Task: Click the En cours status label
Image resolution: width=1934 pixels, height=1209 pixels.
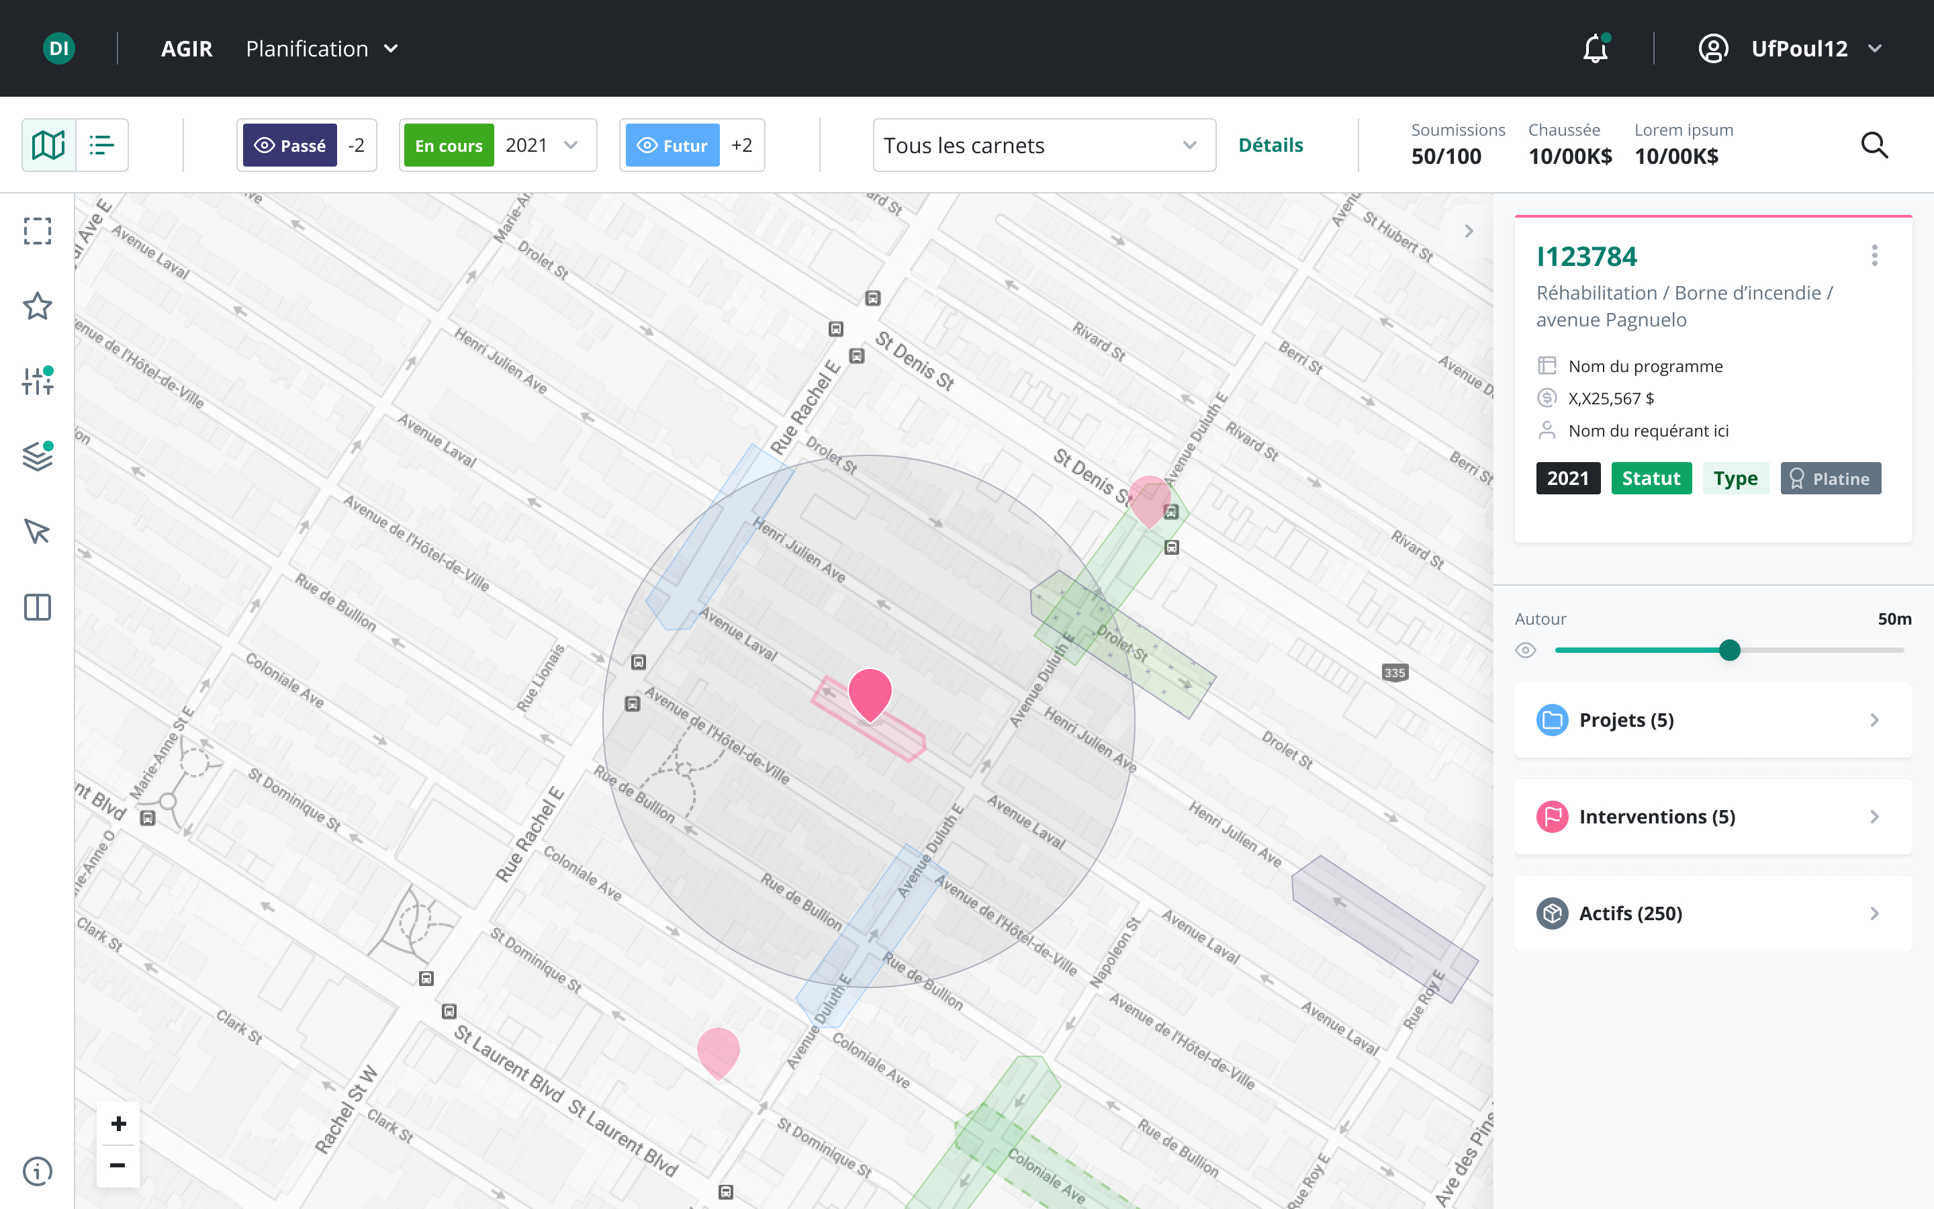Action: [449, 144]
